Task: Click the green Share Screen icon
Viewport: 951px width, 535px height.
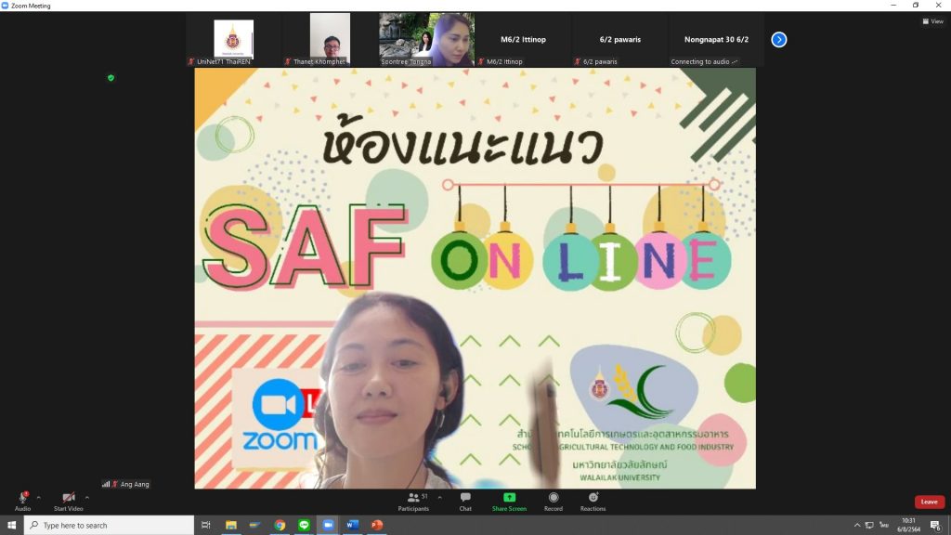Action: 509,498
